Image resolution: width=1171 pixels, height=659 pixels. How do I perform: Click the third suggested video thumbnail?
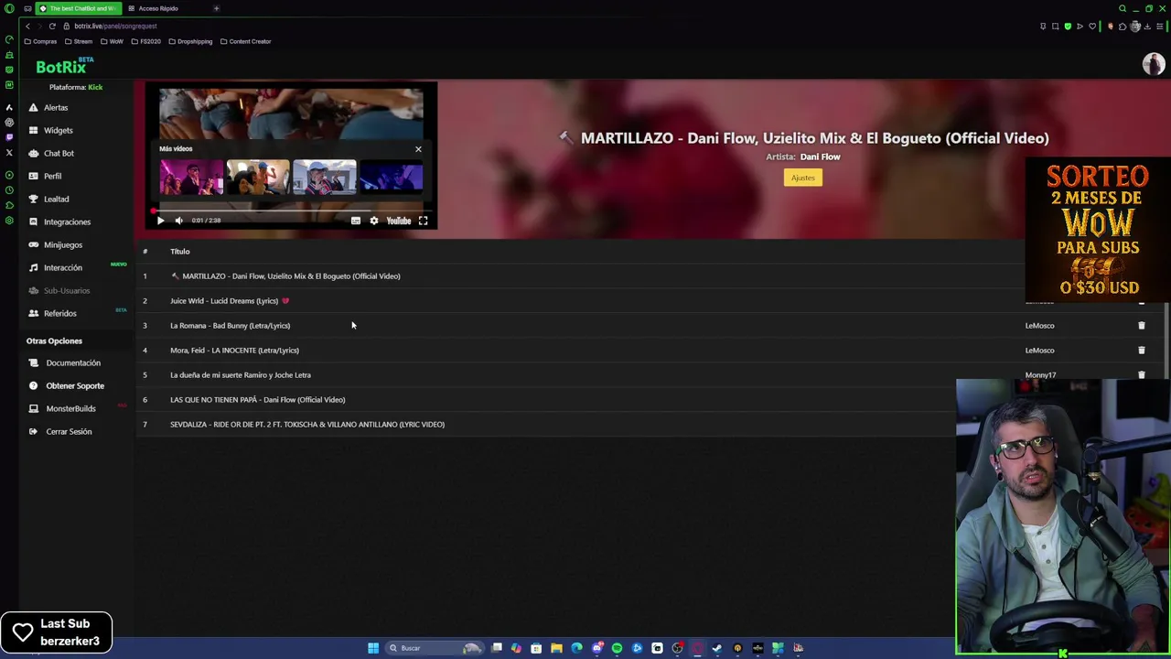coord(325,178)
